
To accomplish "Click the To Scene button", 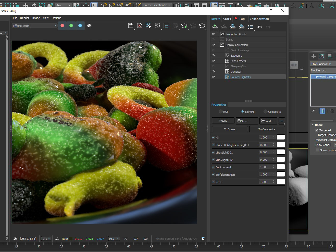I will [x=230, y=129].
